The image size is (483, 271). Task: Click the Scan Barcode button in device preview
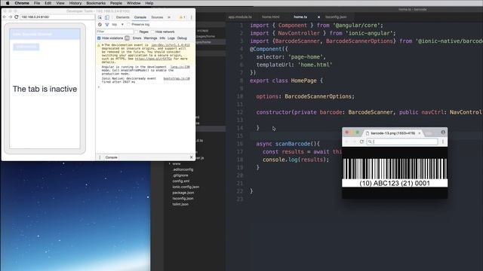[26, 47]
